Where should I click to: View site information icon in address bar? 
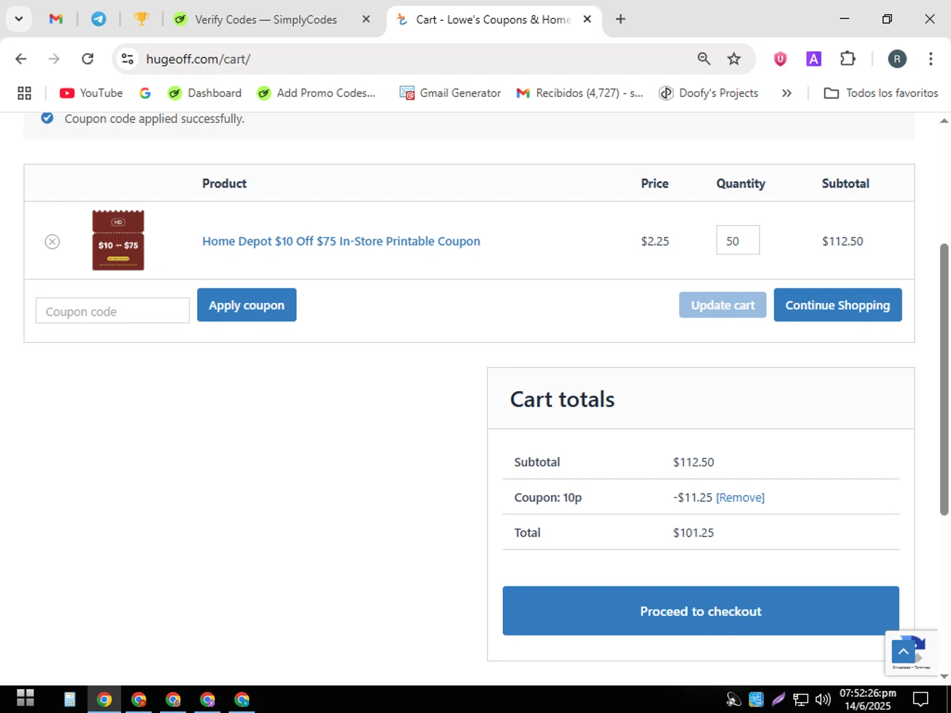127,59
